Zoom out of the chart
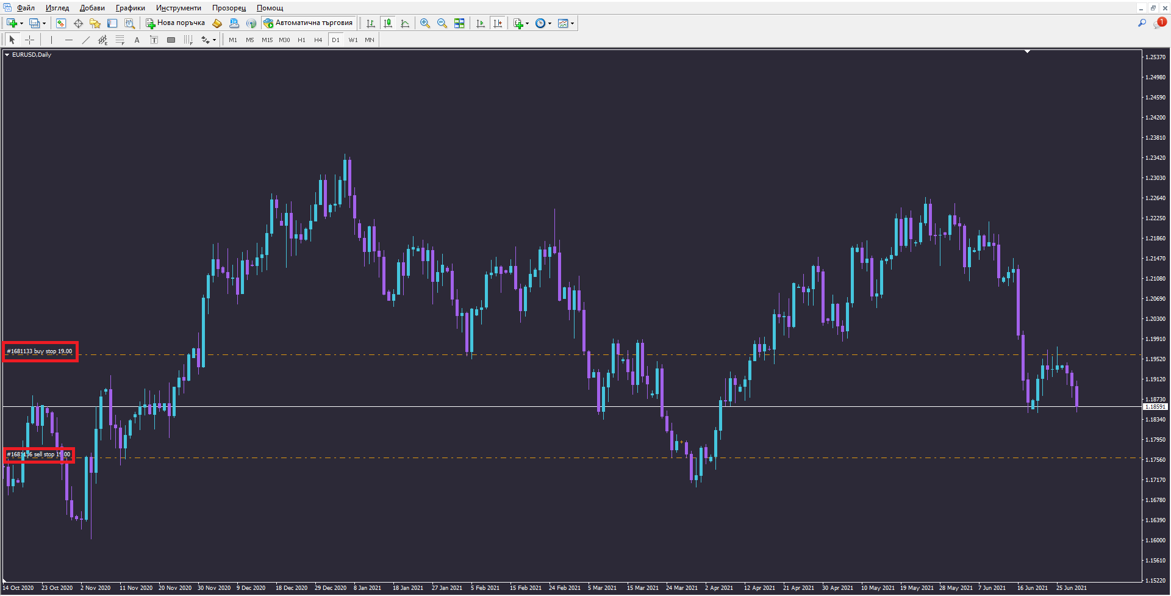 point(442,23)
